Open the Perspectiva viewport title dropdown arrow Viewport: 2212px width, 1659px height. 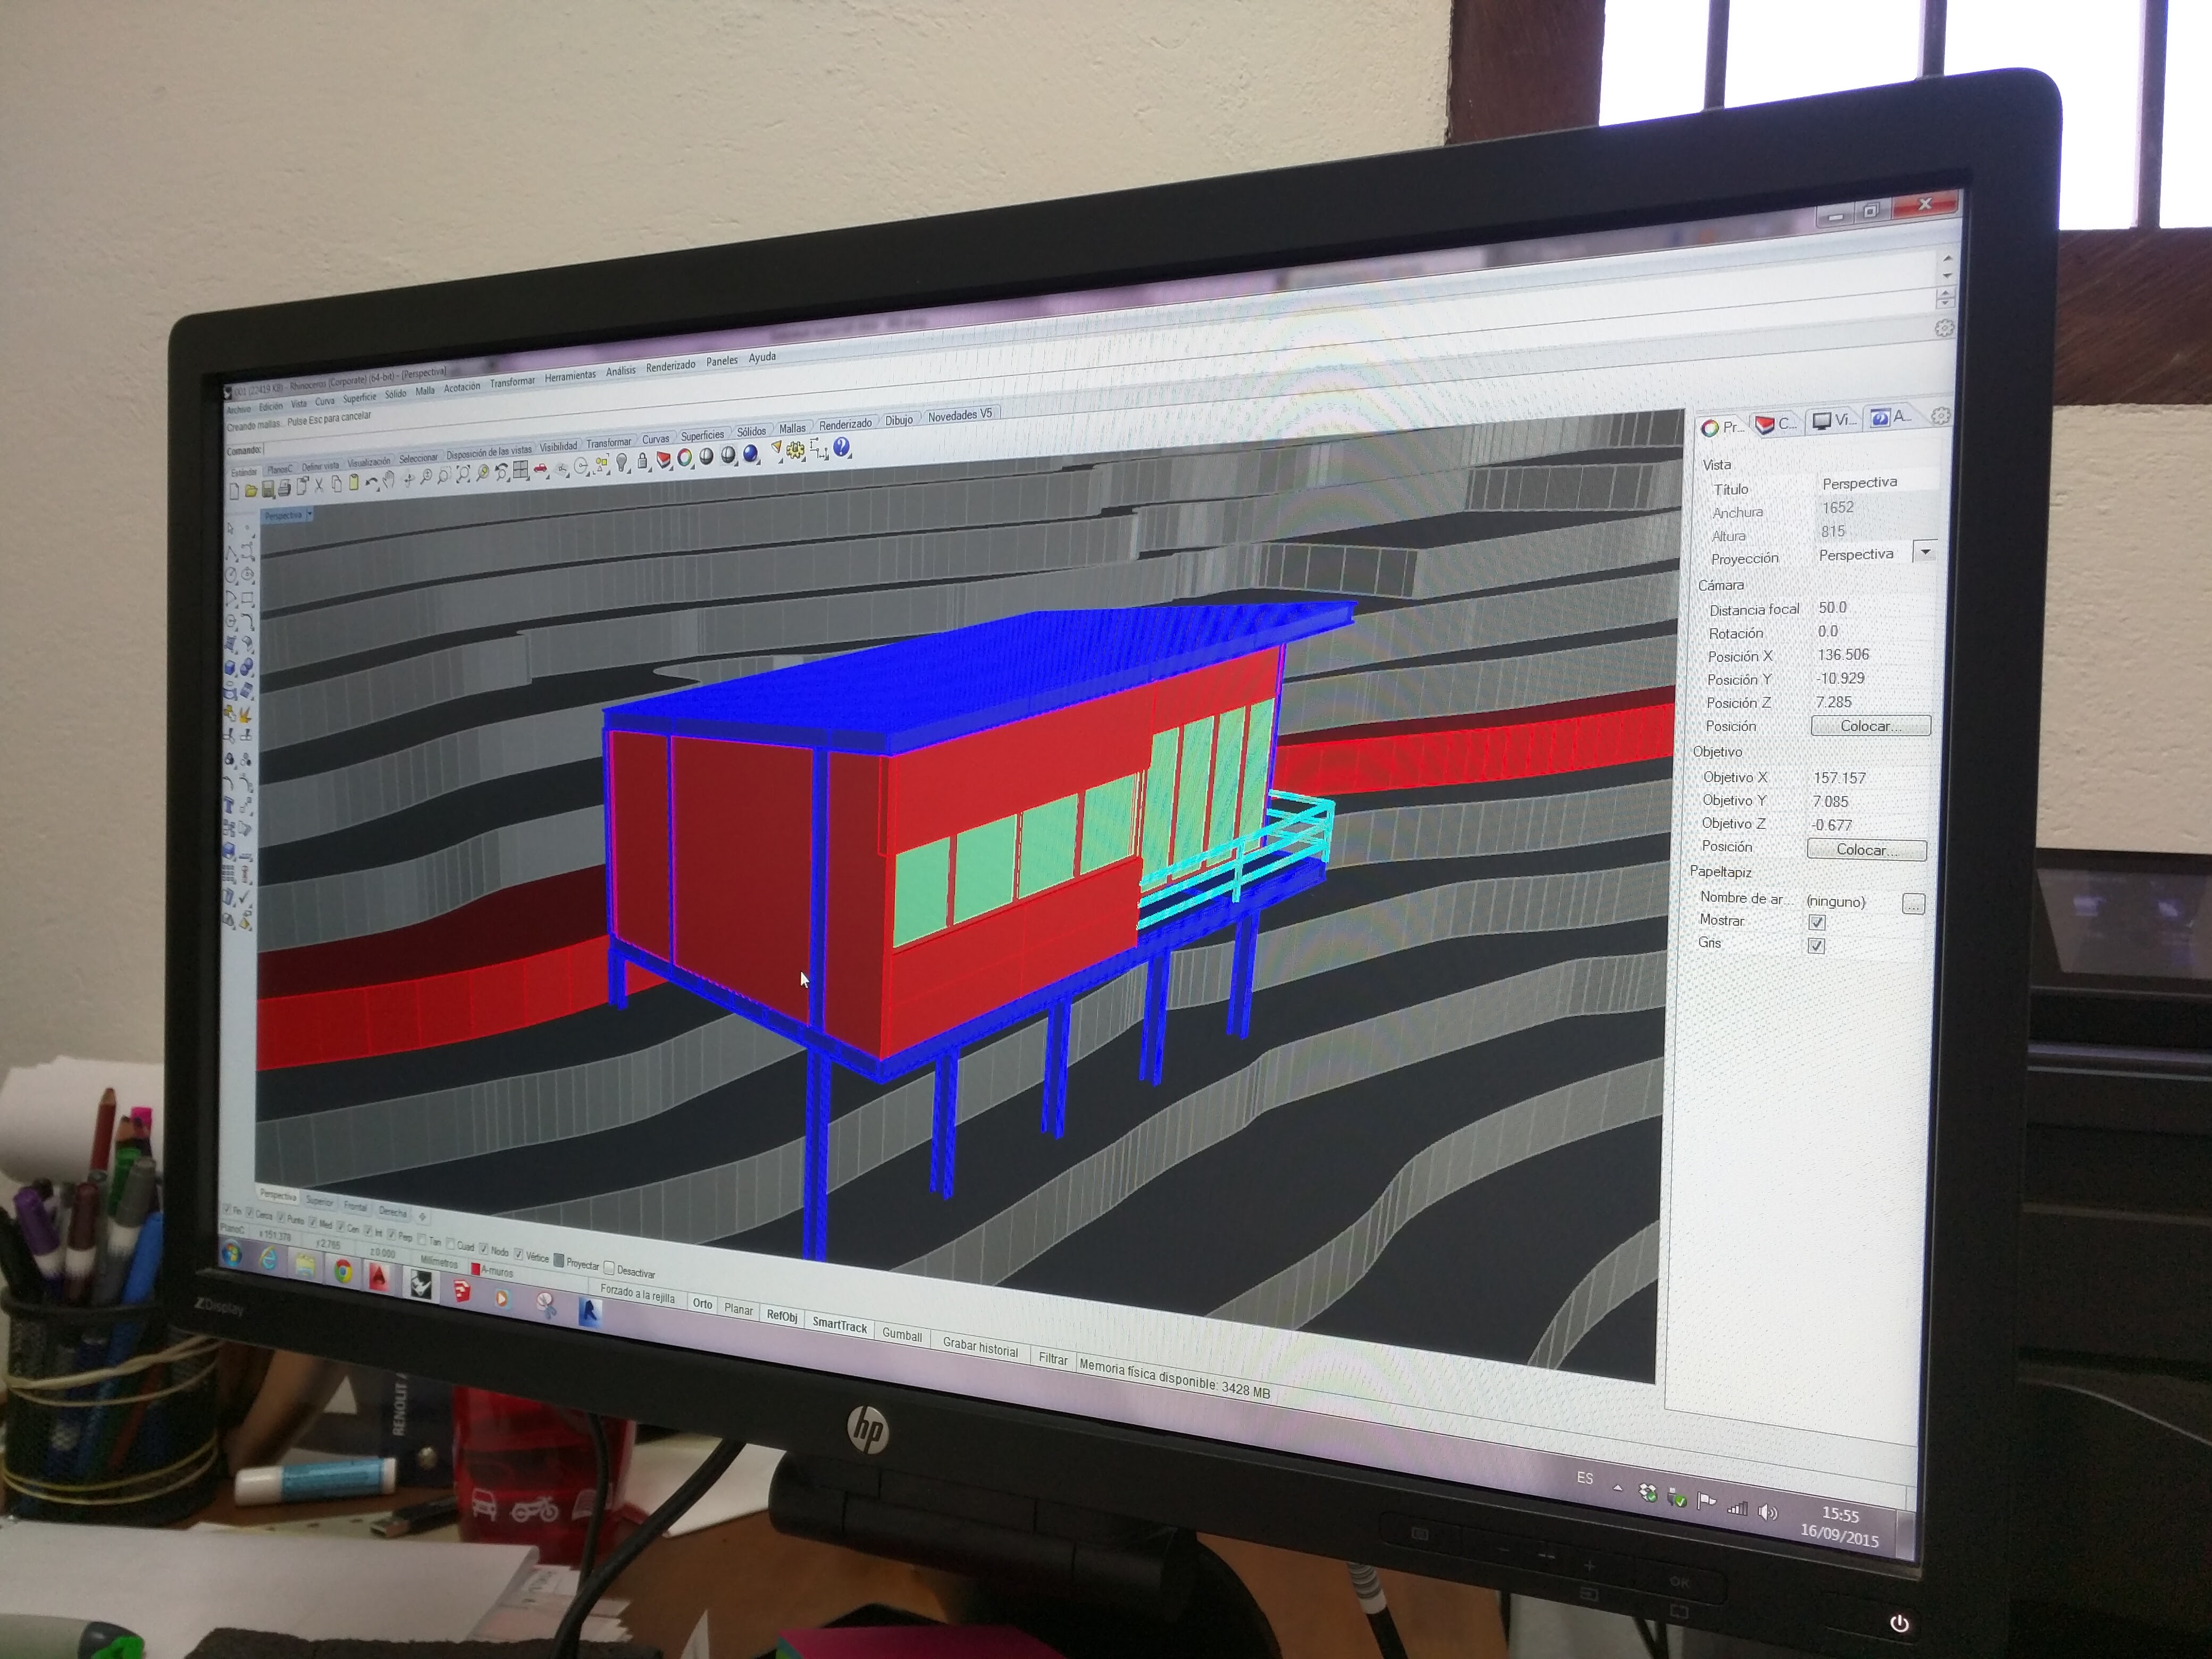pos(309,514)
